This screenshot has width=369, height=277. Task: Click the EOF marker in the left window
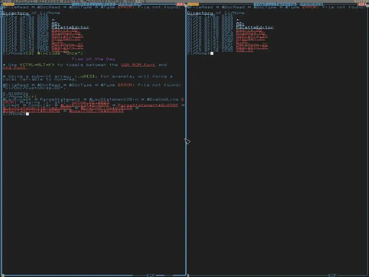point(151,275)
